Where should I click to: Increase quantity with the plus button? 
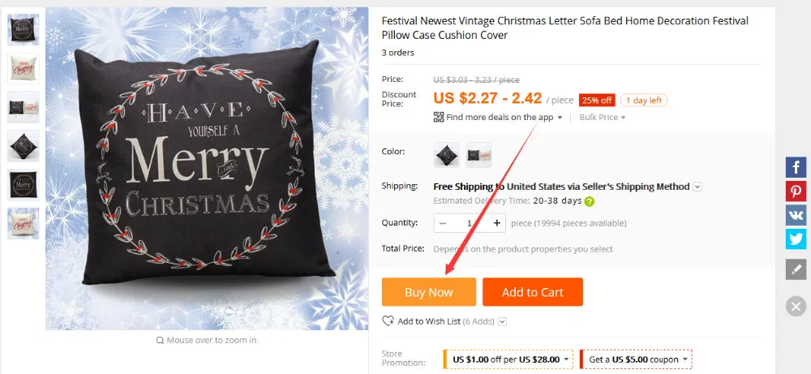(497, 223)
